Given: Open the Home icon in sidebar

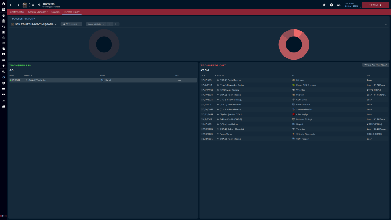Looking at the screenshot, I should coord(3,3).
